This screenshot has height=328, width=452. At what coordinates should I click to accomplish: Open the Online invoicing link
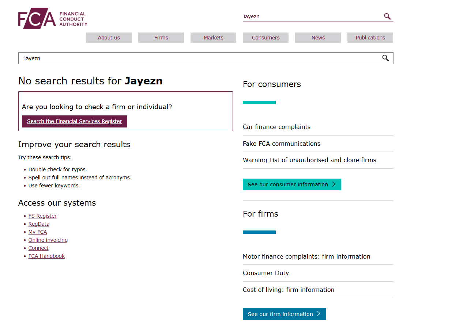[x=48, y=240]
